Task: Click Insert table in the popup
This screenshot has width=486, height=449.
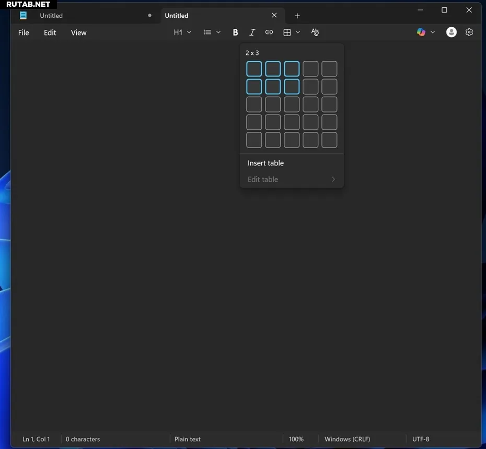Action: coord(265,163)
